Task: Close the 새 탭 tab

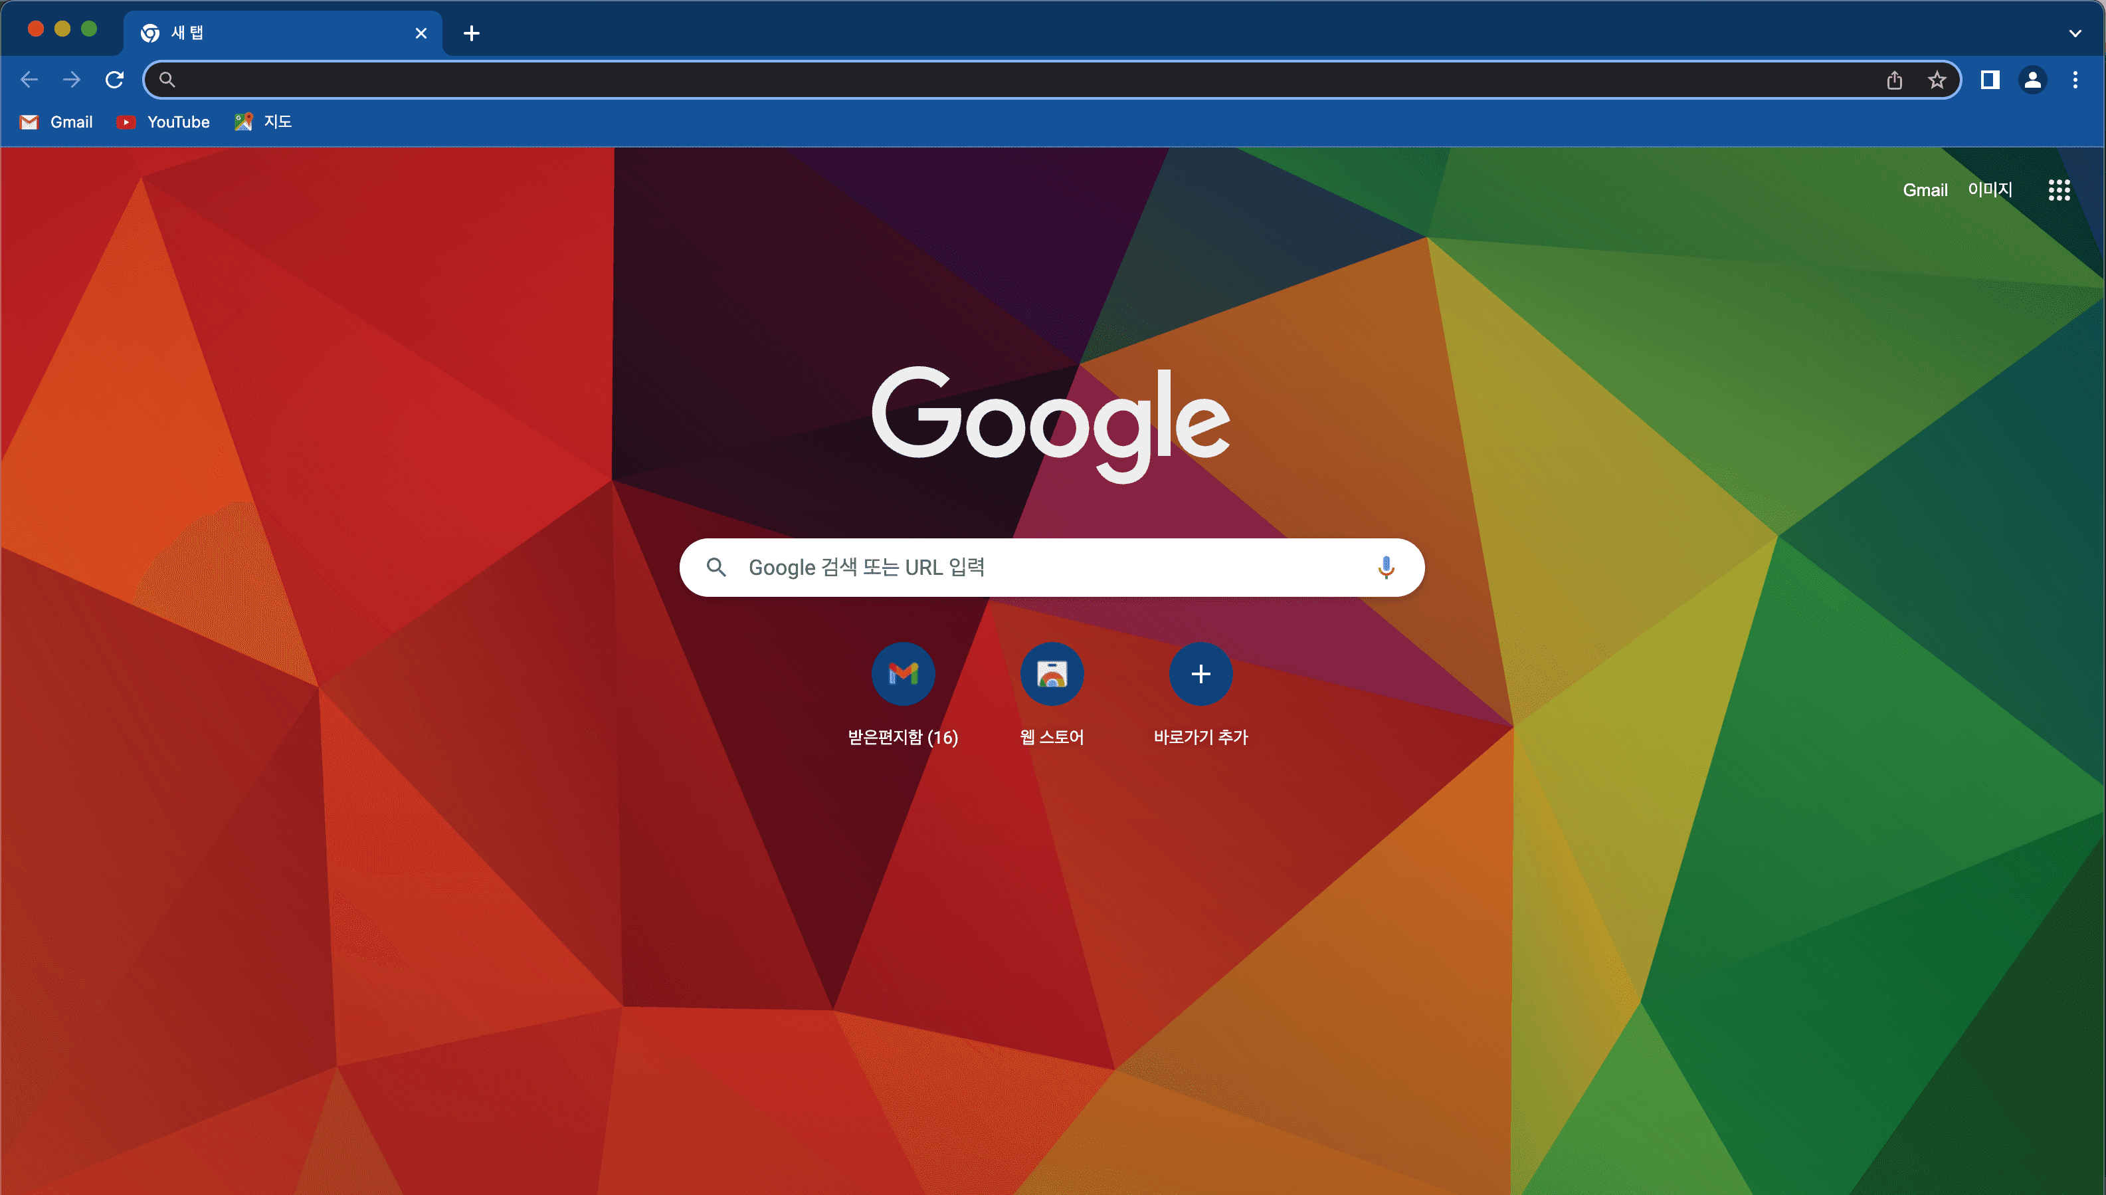Action: point(421,34)
